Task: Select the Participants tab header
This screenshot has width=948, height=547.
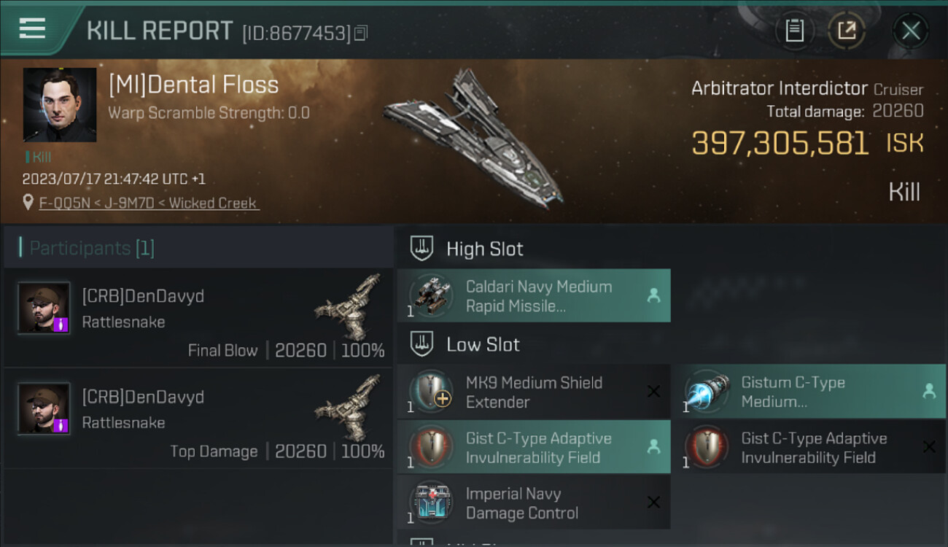Action: pyautogui.click(x=92, y=248)
